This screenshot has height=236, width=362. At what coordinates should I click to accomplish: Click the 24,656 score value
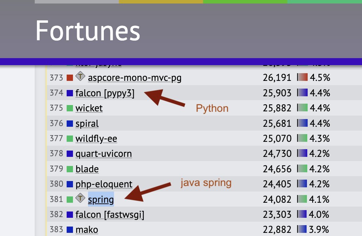(x=277, y=169)
